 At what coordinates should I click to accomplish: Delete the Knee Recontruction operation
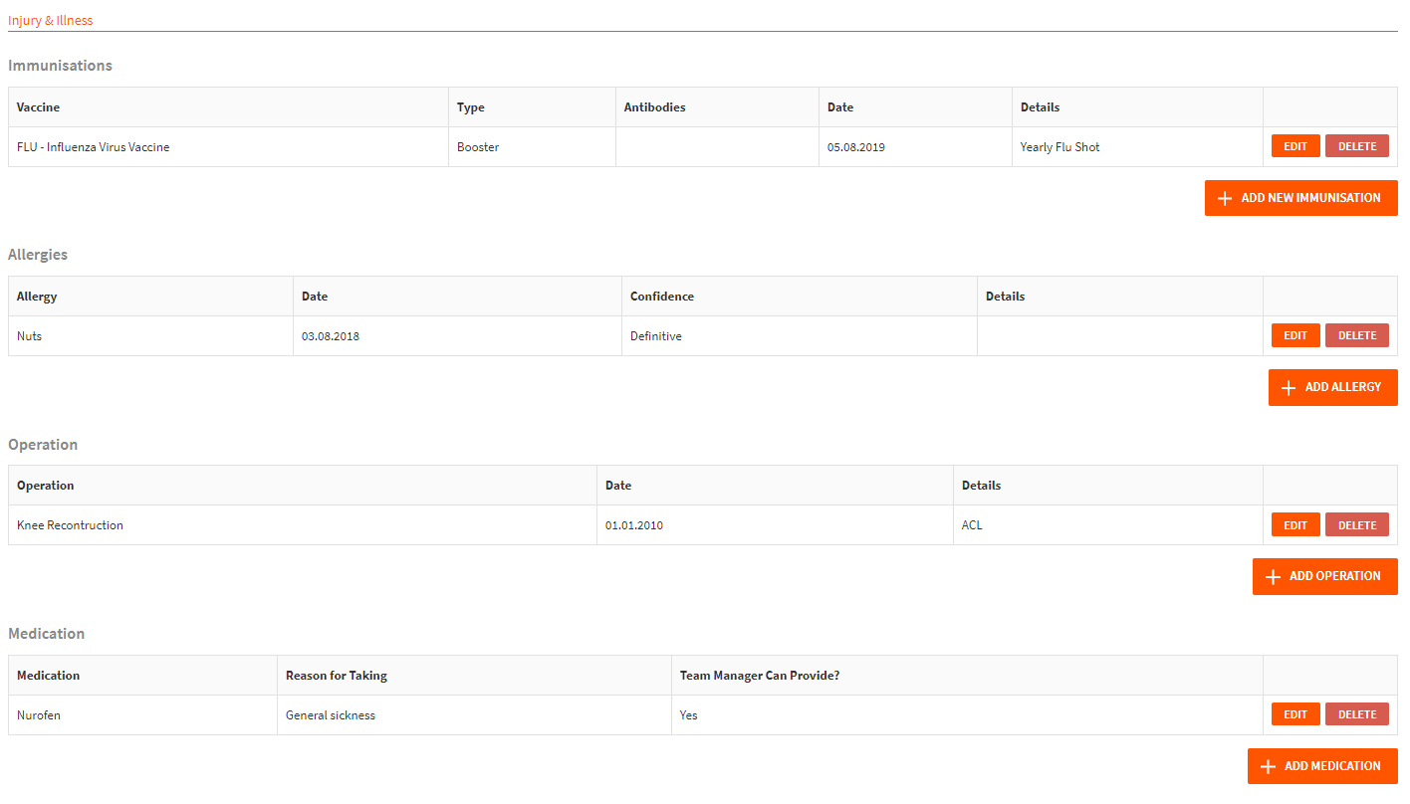tap(1357, 525)
